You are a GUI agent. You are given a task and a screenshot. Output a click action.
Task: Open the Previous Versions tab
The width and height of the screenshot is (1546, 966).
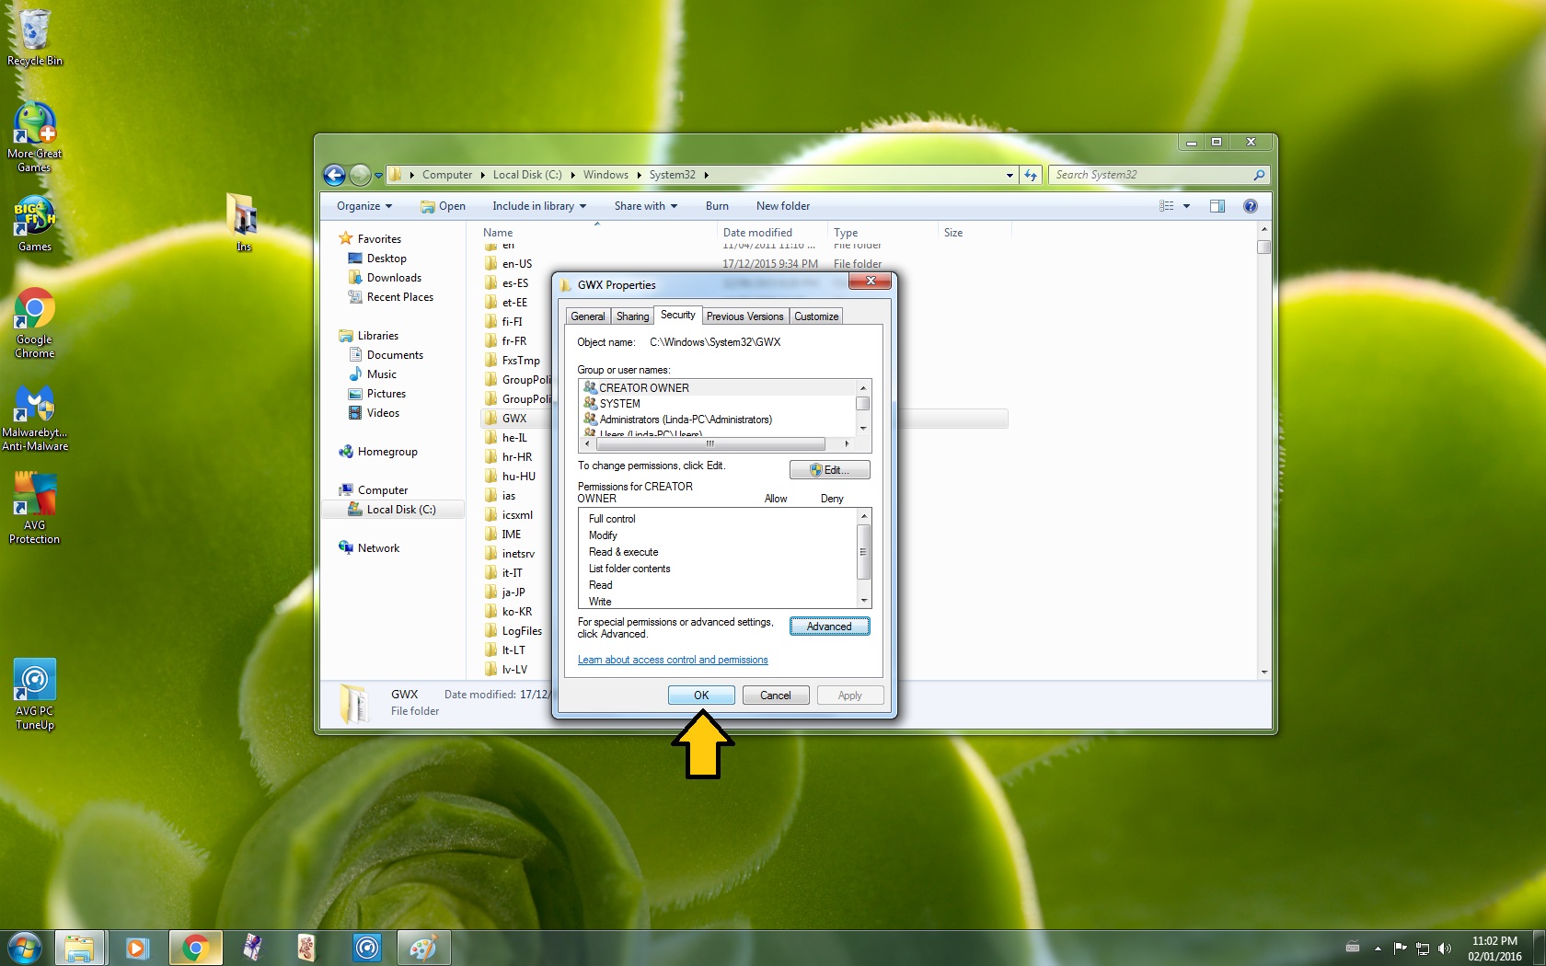[745, 316]
